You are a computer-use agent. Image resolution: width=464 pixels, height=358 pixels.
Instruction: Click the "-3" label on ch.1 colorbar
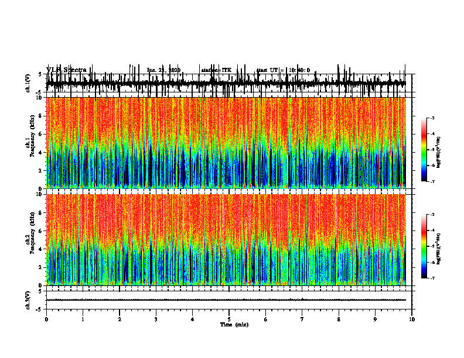pos(432,118)
